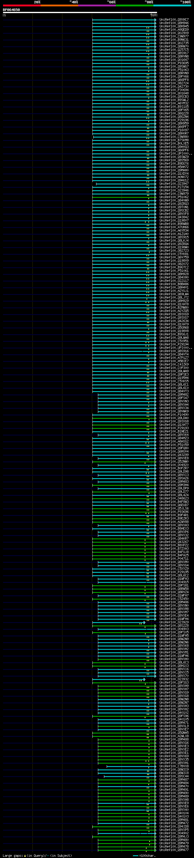Click the alignment bar for UniRef100_Q9XHC7
194x858 pixels.
pyautogui.click(x=124, y=20)
